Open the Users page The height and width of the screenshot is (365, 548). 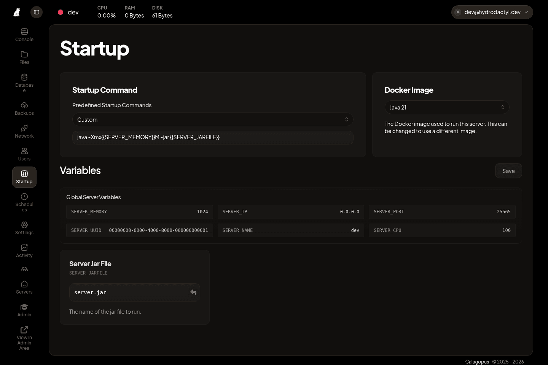pos(24,154)
